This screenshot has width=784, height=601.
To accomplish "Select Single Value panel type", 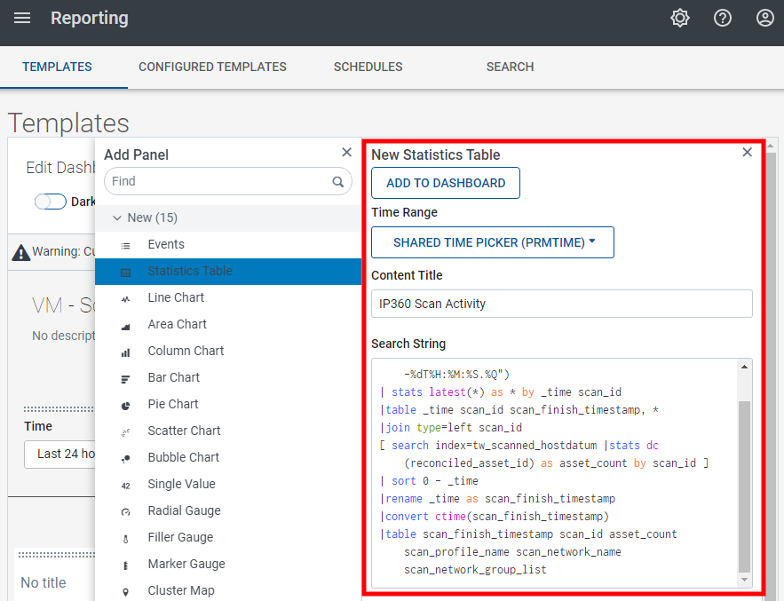I will [x=228, y=484].
